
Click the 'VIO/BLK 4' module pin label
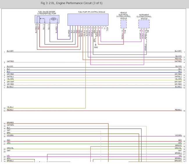[x=89, y=32]
